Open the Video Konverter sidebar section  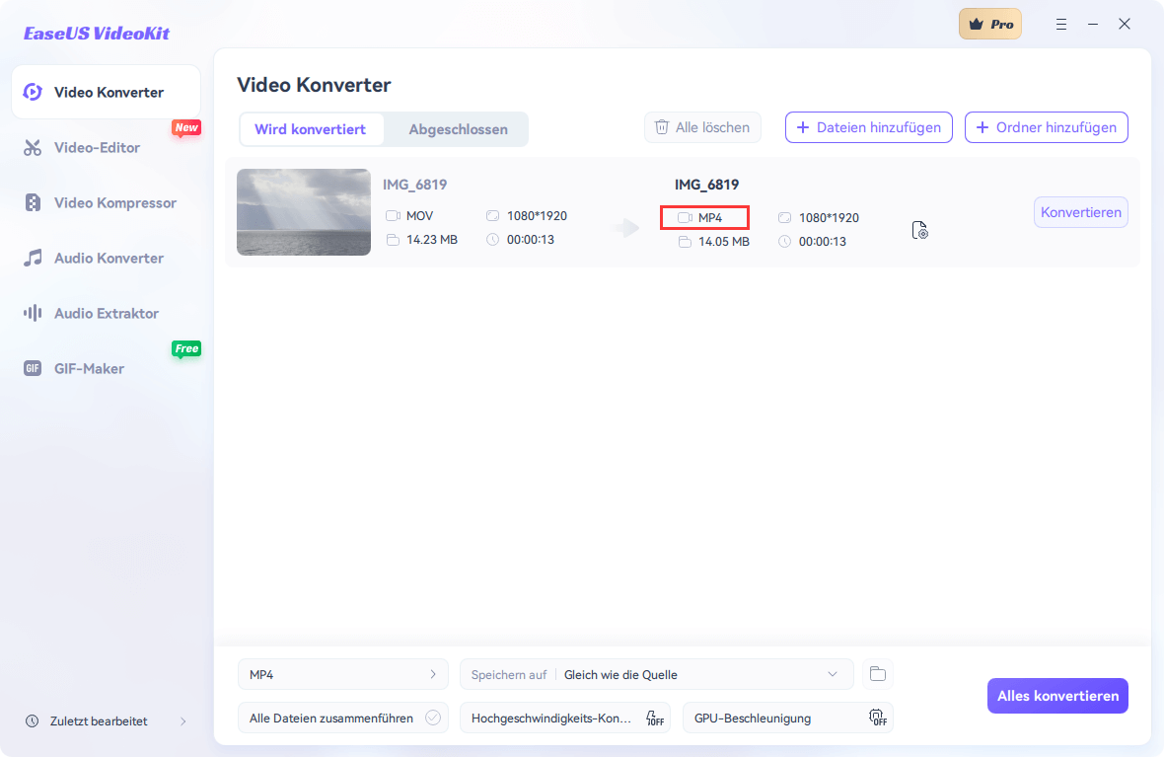107,92
